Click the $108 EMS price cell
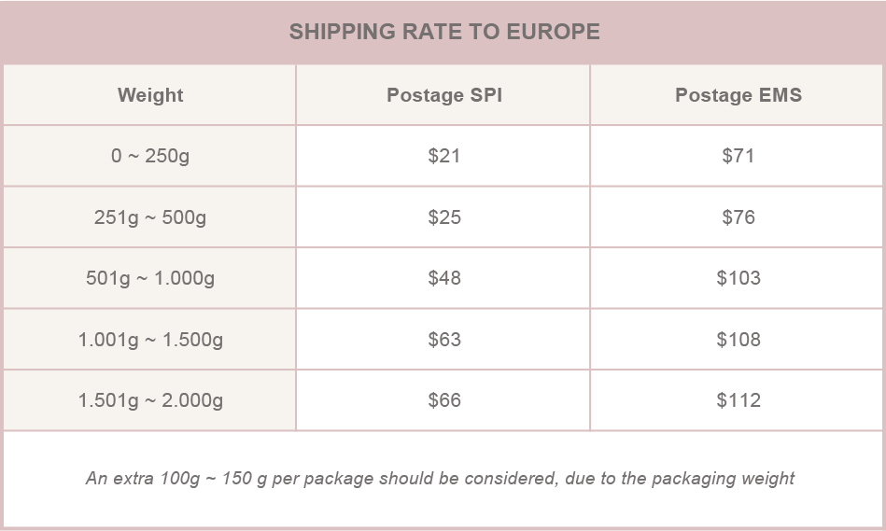 pyautogui.click(x=737, y=339)
